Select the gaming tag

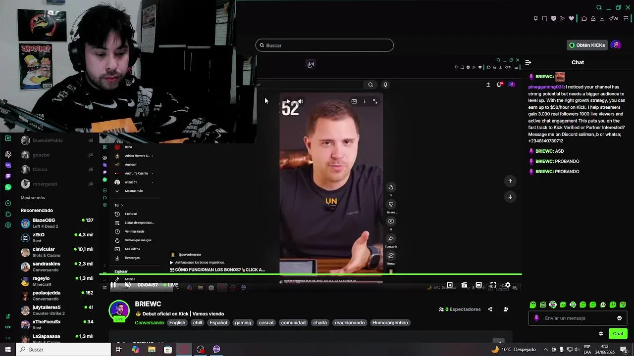(x=243, y=323)
